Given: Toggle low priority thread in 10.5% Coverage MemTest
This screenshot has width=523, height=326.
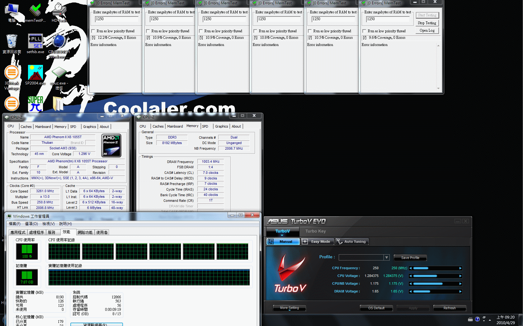Looking at the screenshot, I should click(x=310, y=31).
